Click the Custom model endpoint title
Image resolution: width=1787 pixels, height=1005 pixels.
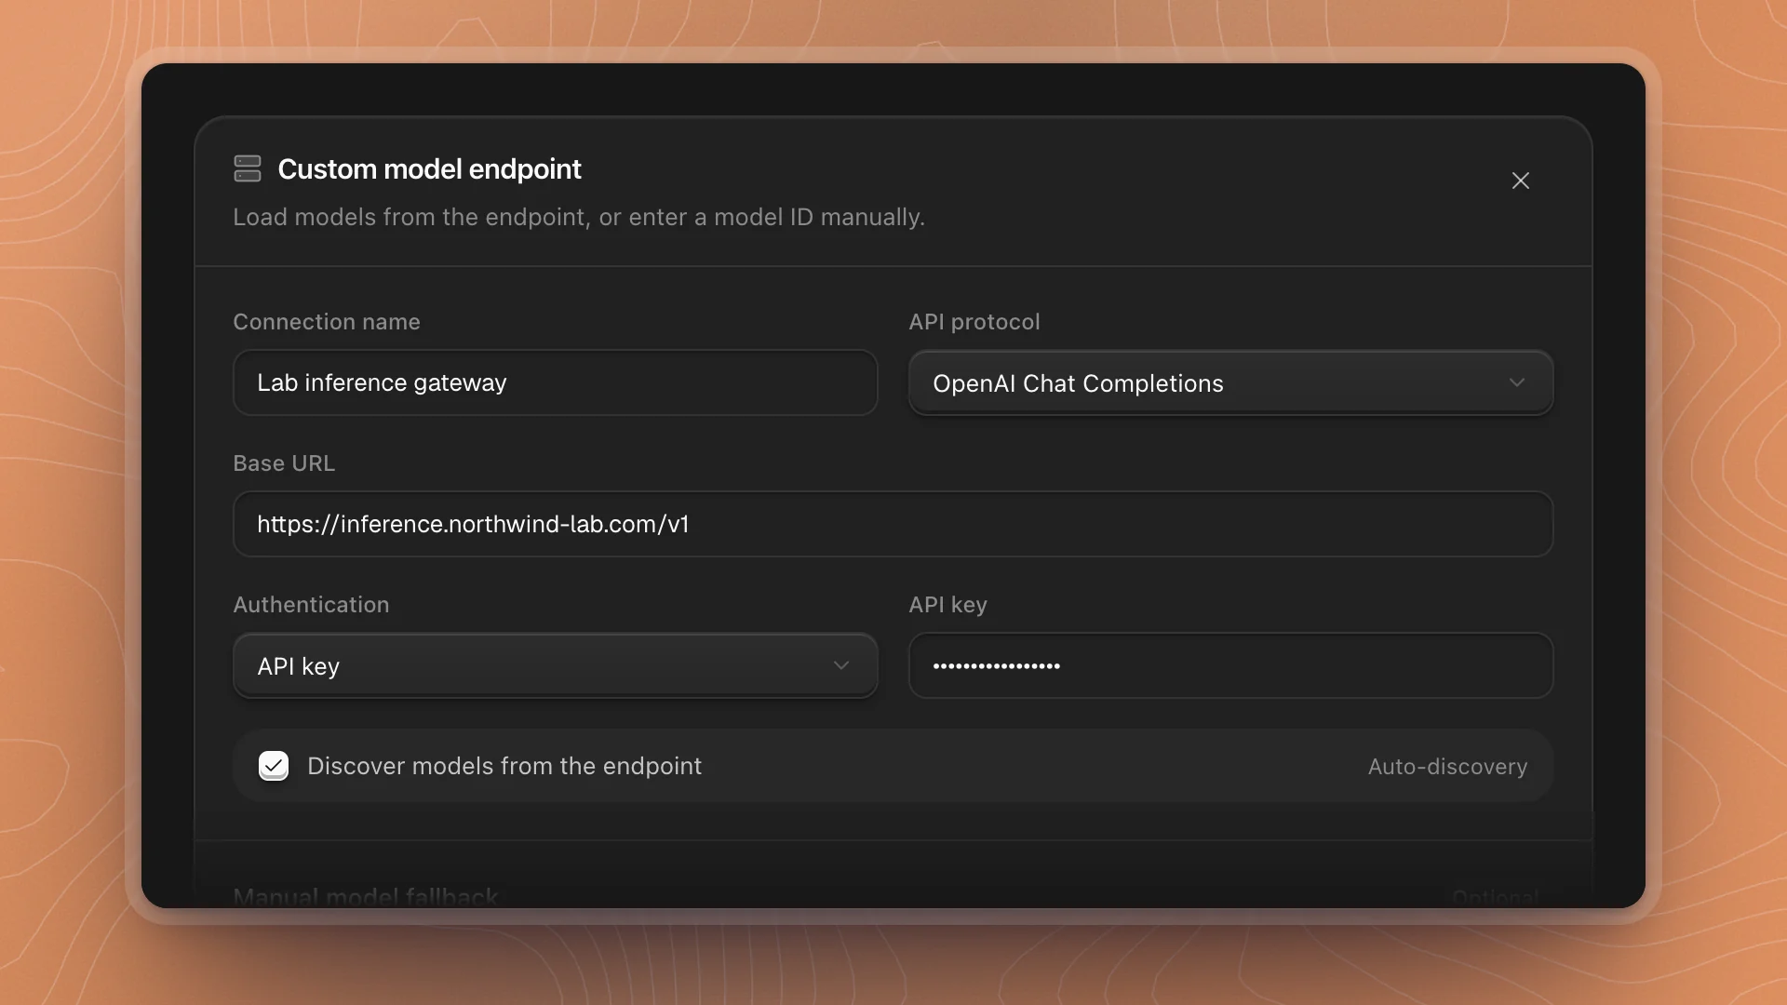point(429,168)
